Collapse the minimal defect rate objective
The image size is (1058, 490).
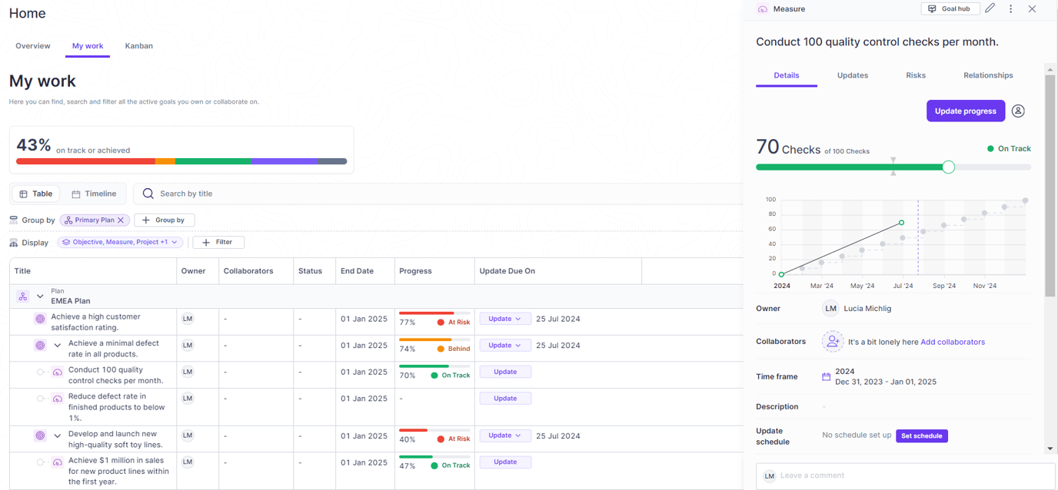[x=58, y=346]
